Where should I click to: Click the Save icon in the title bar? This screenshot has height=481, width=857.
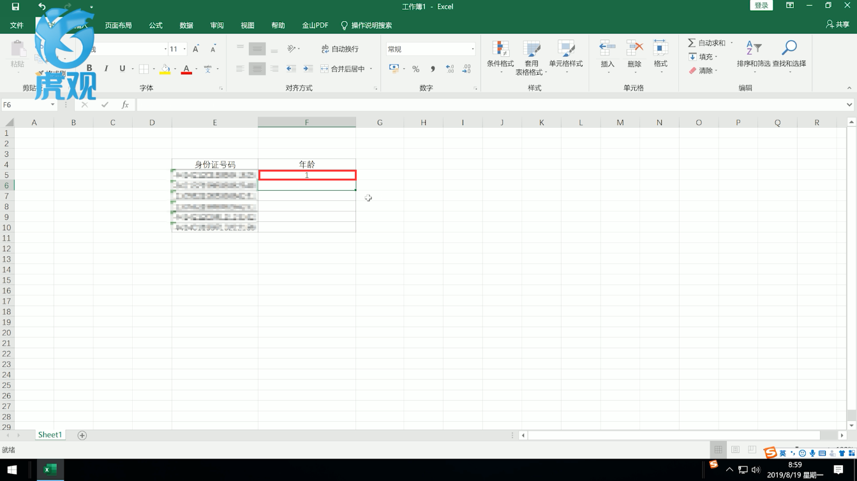pos(15,6)
